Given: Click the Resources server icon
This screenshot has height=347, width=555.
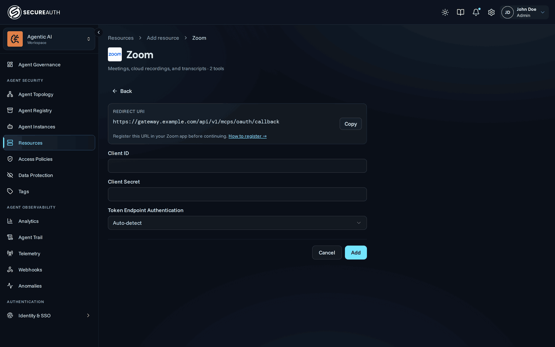Looking at the screenshot, I should [10, 143].
